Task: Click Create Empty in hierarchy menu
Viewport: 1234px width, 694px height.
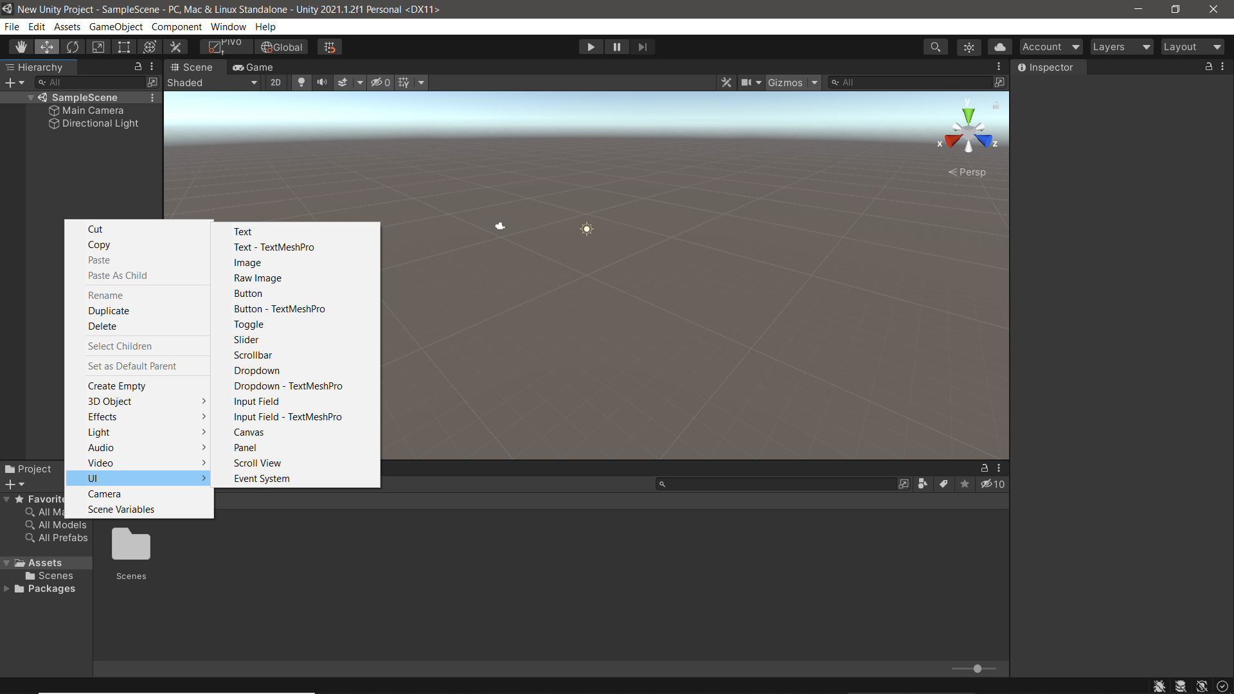Action: point(117,386)
